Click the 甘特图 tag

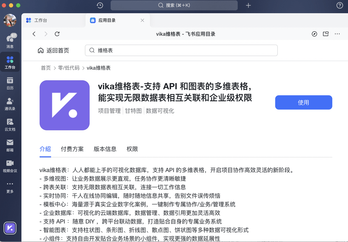tap(133, 111)
